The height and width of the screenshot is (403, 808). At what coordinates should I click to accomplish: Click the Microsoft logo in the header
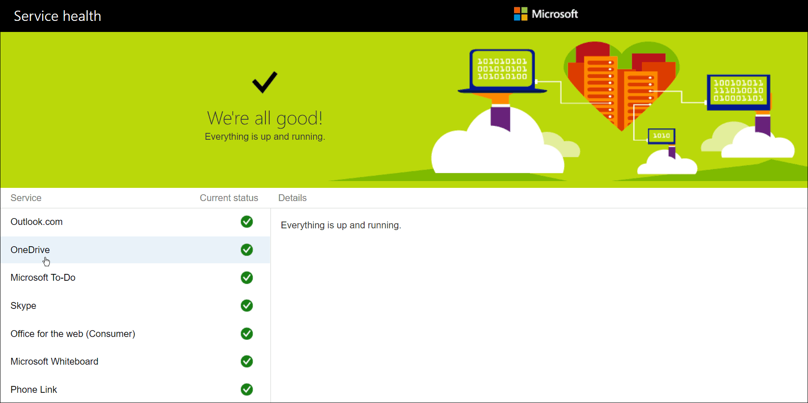point(546,14)
